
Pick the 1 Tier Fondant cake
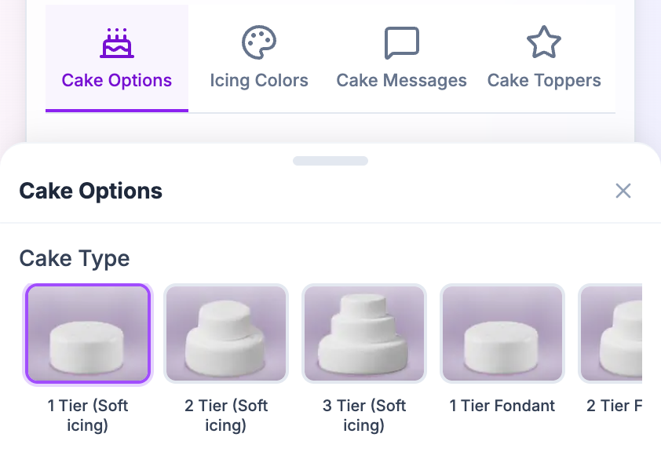pos(502,333)
